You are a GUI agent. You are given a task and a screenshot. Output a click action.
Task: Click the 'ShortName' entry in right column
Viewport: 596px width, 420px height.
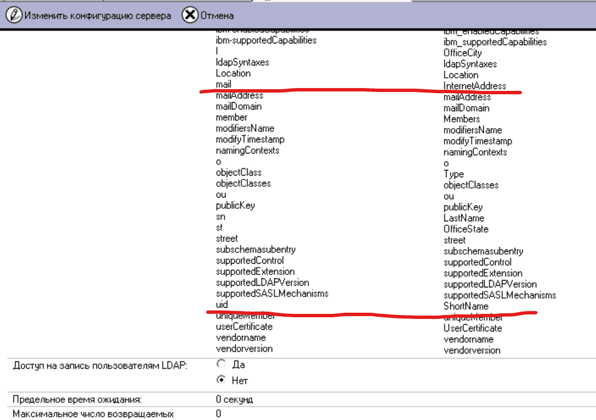466,306
